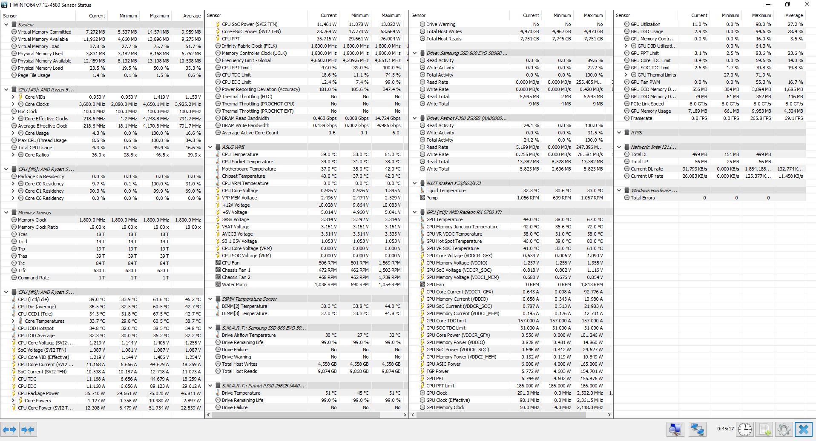Click the chip icon beside System group
The image size is (816, 441).
pyautogui.click(x=14, y=25)
